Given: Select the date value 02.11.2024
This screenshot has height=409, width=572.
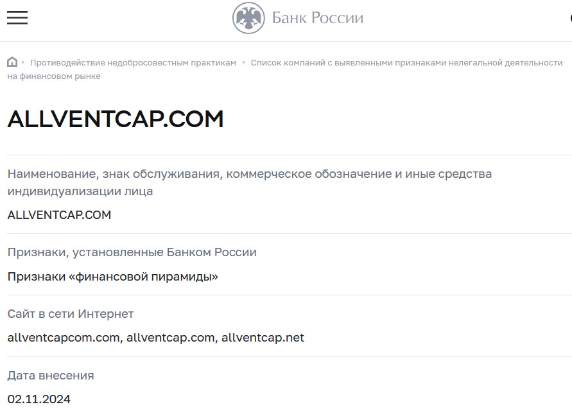Looking at the screenshot, I should pos(39,399).
